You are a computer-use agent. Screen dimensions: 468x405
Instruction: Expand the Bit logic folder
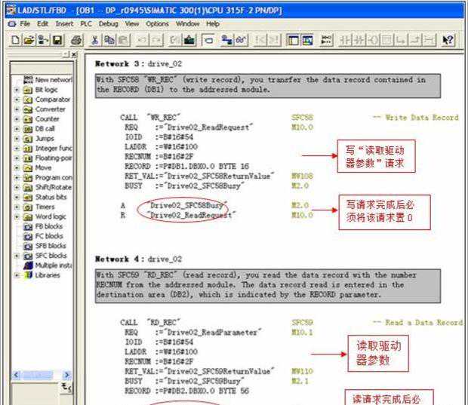coord(17,90)
